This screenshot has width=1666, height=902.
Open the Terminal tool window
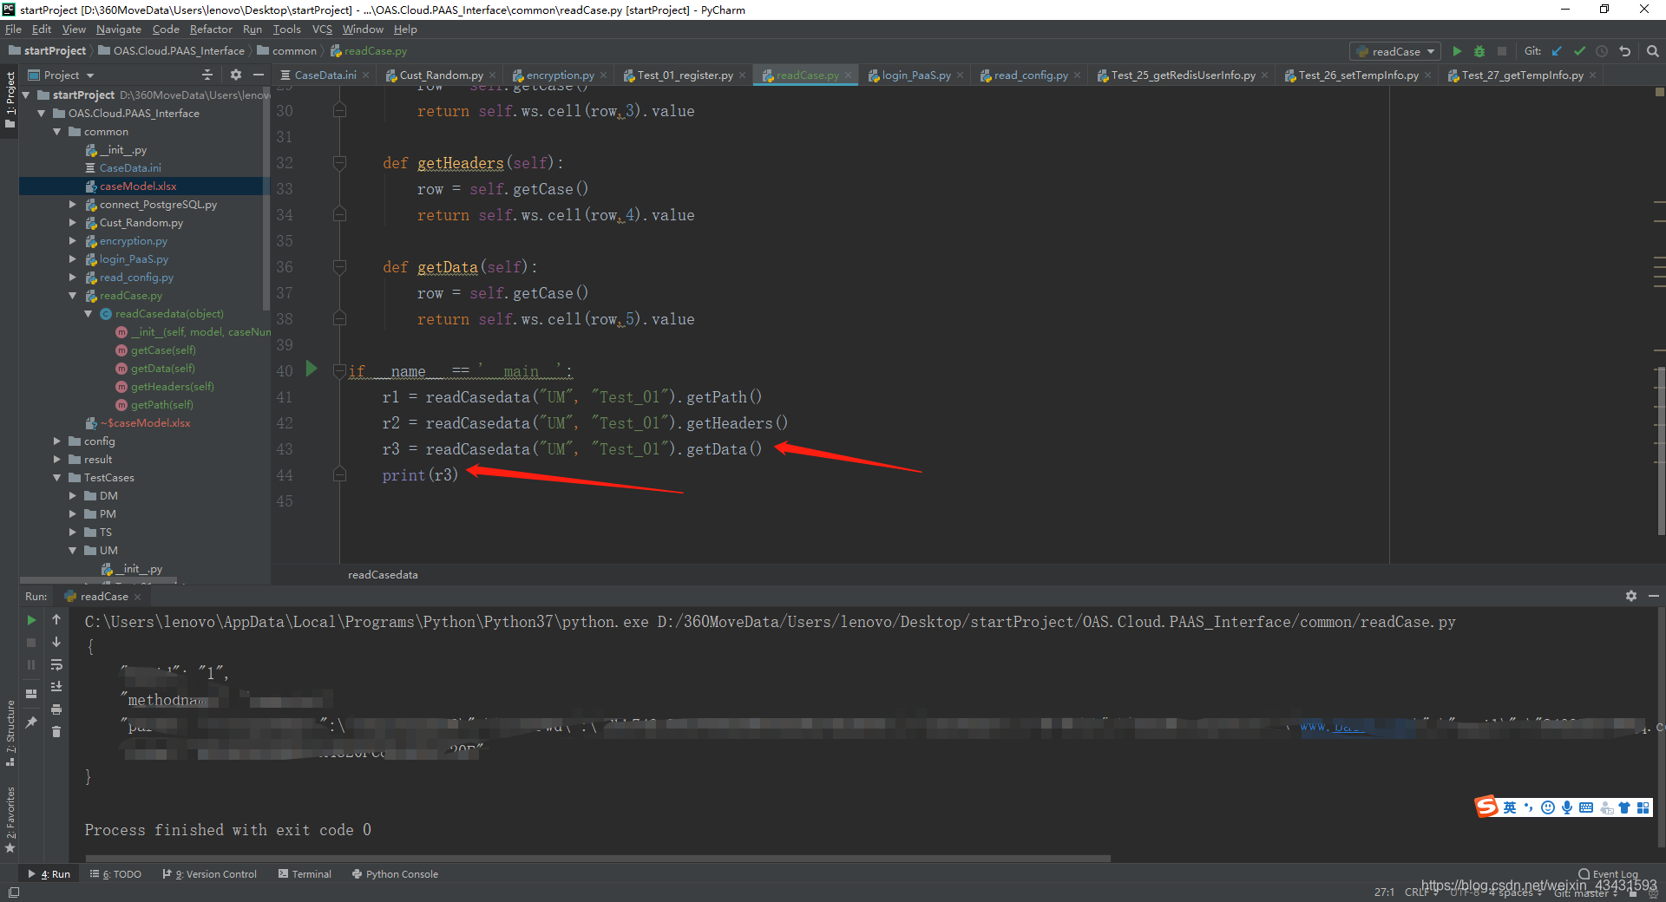[305, 874]
